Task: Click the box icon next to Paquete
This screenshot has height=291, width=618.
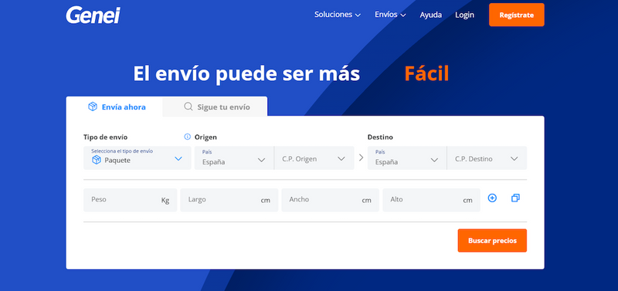Action: coord(96,160)
